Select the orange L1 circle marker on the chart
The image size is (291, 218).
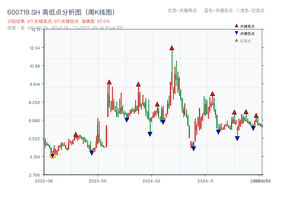click(52, 155)
